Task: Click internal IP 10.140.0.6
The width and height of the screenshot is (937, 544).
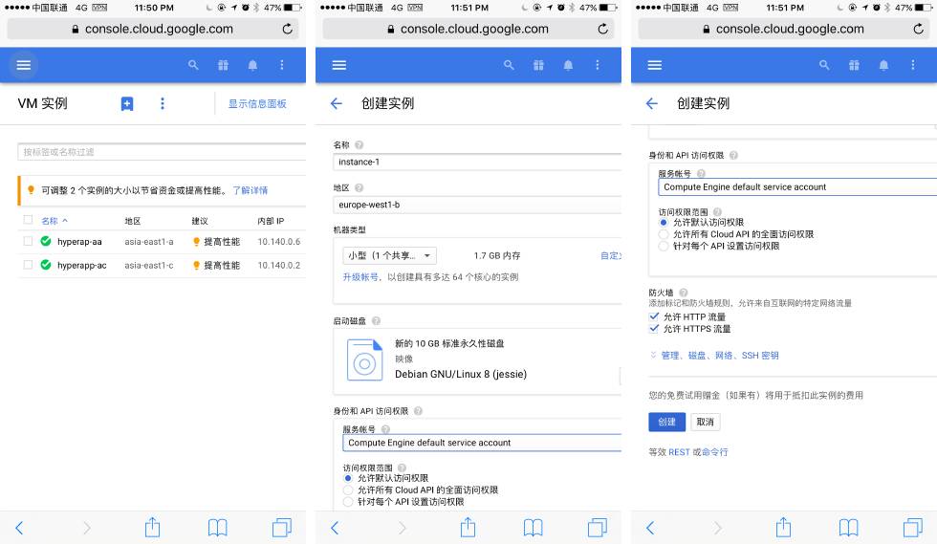Action: pos(279,242)
